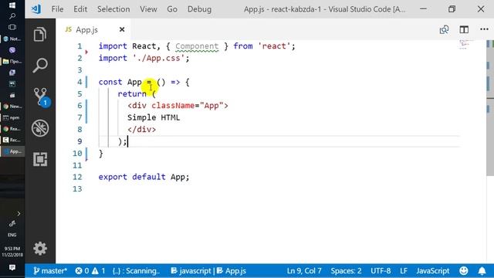Click the VS Code logo in title bar

click(x=36, y=8)
